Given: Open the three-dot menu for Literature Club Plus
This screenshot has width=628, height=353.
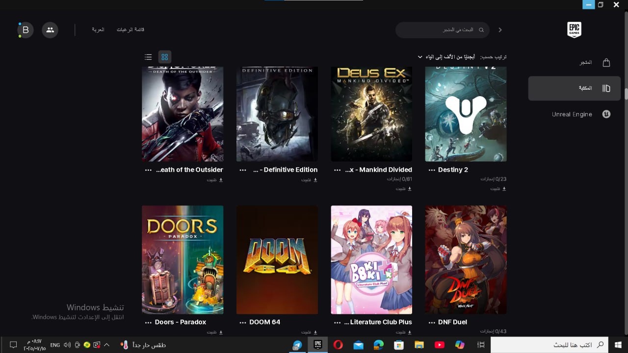Looking at the screenshot, I should tap(338, 323).
